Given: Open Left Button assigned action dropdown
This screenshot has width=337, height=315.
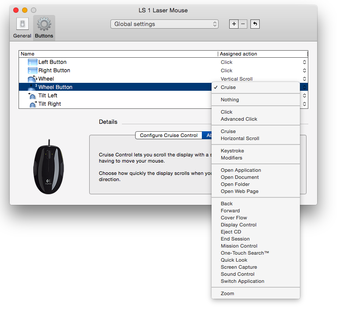Looking at the screenshot, I should coord(304,62).
